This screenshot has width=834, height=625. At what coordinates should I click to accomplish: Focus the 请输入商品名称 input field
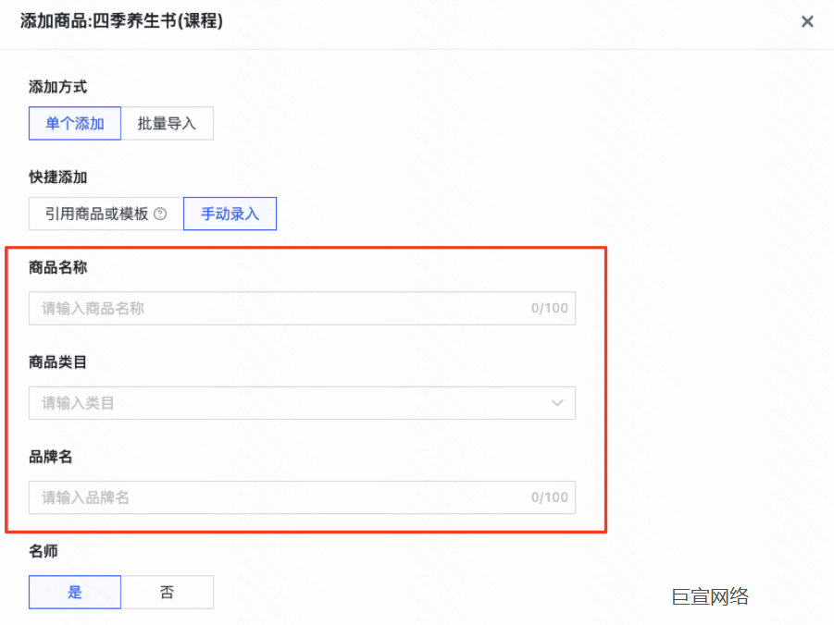(278, 309)
